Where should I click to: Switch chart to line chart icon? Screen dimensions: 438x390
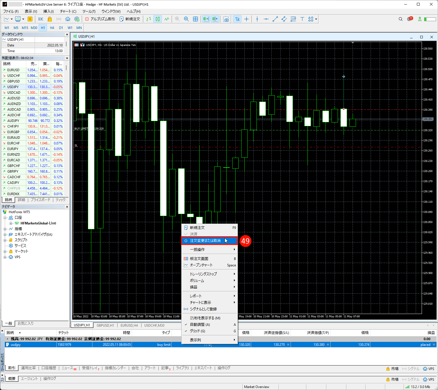167,19
